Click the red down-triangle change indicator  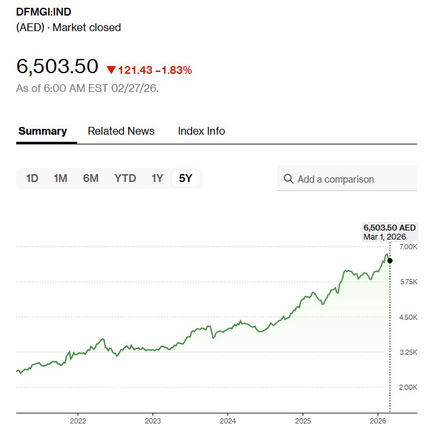click(x=111, y=70)
